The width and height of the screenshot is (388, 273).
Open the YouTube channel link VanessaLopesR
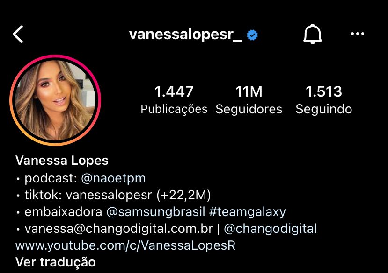tap(125, 245)
